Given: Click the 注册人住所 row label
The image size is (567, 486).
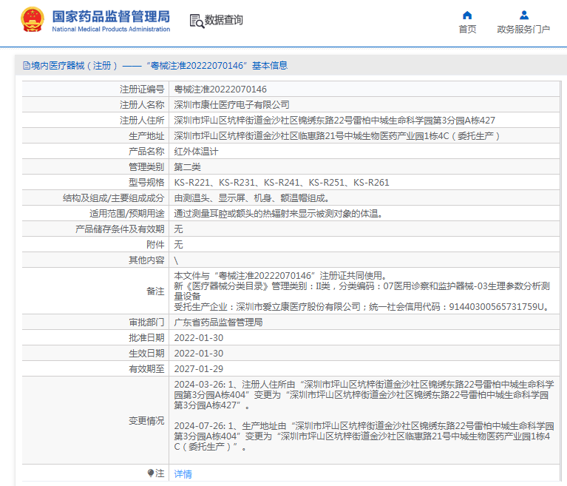Looking at the screenshot, I should pos(142,120).
